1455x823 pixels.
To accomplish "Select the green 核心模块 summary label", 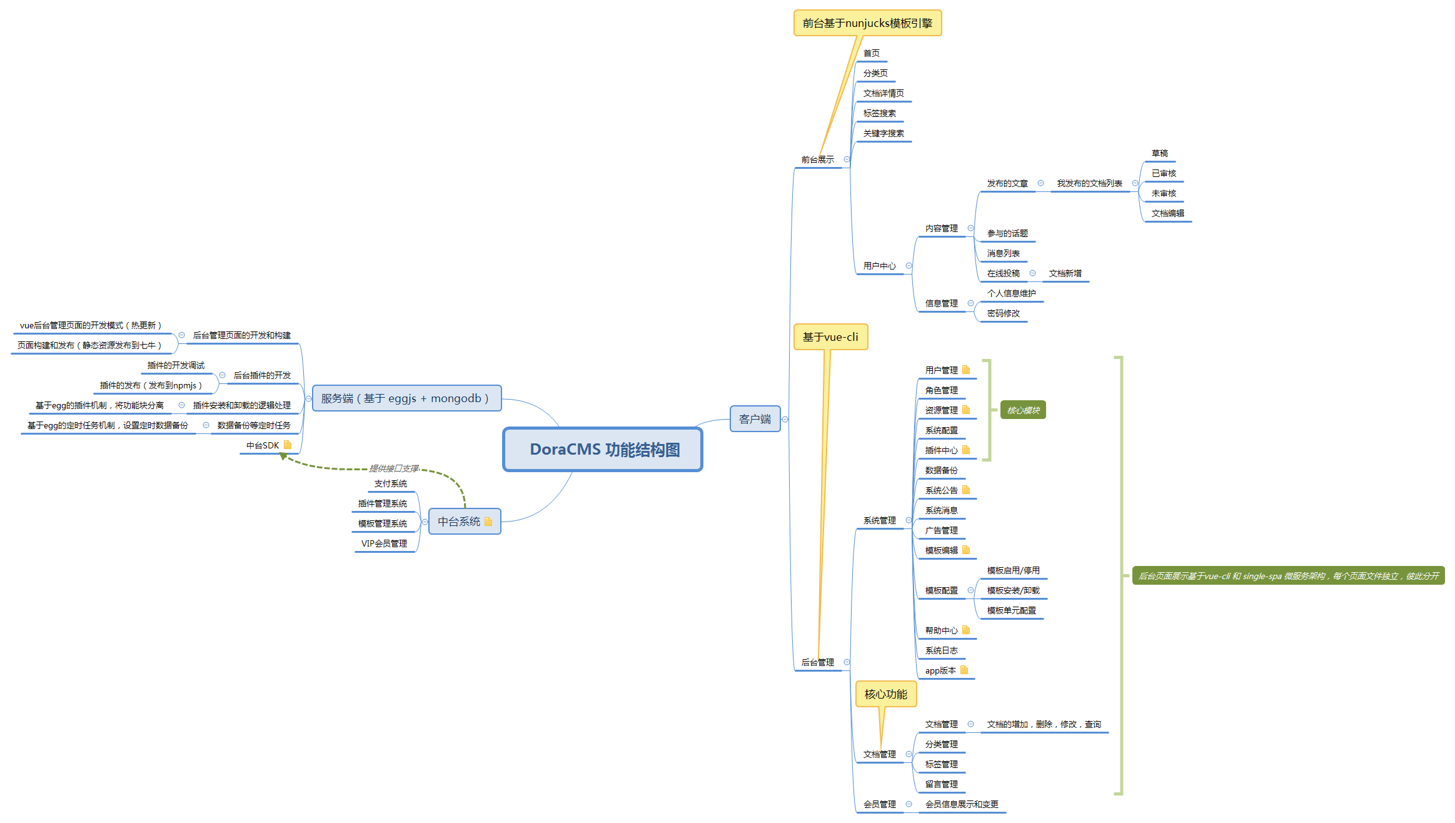I will (x=1023, y=410).
